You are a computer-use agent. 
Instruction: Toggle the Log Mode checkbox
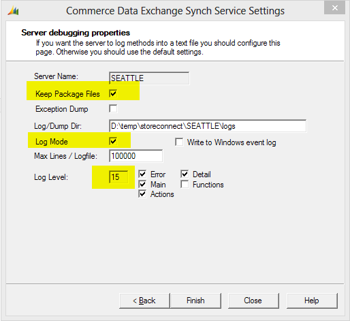113,141
